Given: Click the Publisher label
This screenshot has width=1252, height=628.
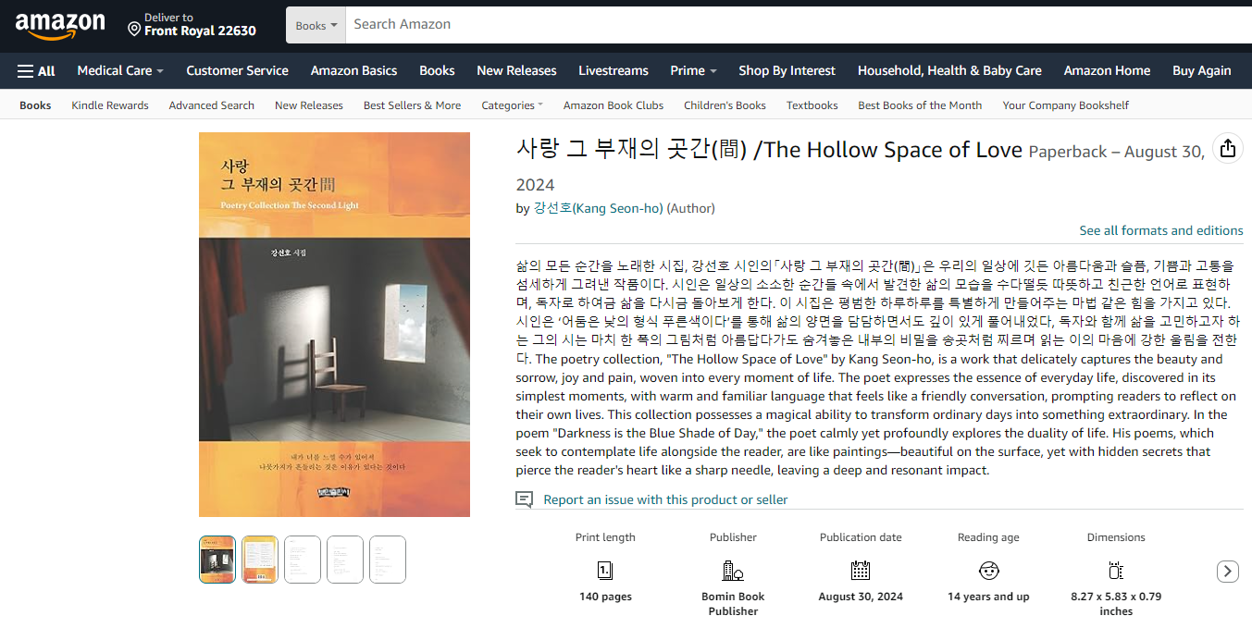Looking at the screenshot, I should coord(733,537).
